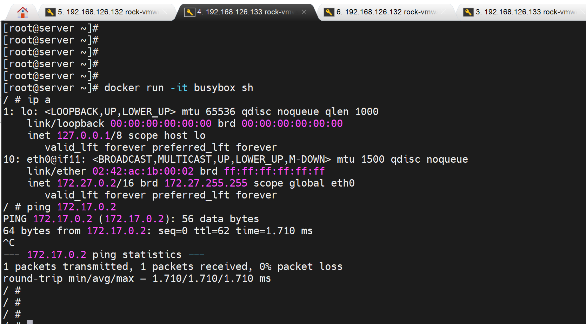Click the key icon on session tab 3
Viewport: 586px width, 324px height.
[468, 12]
